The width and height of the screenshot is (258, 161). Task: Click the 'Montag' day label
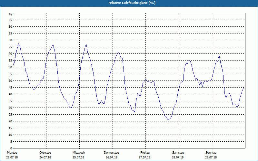click(x=12, y=153)
